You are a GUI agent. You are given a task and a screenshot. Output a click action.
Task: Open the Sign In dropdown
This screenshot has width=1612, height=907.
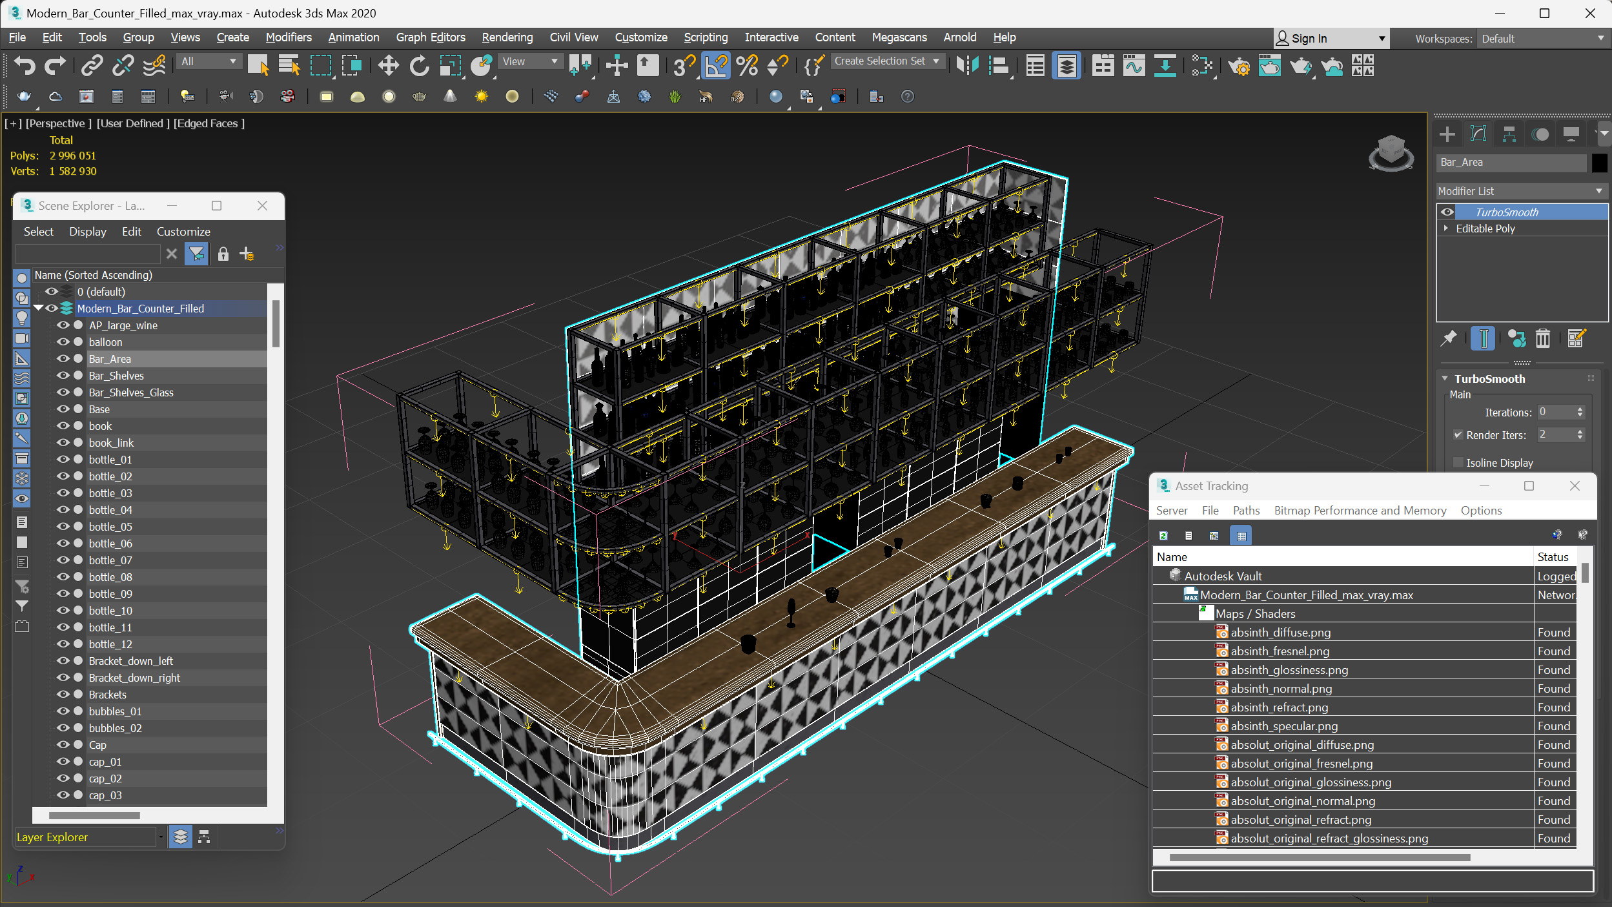coord(1330,39)
